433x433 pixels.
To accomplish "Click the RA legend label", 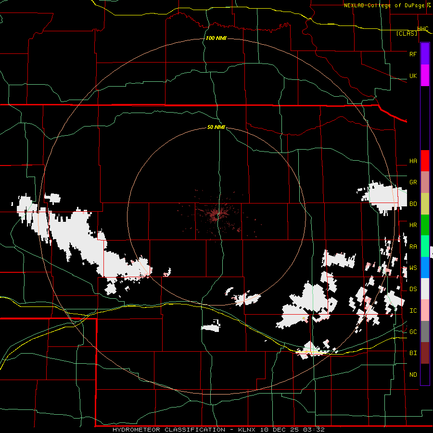I will [x=413, y=247].
